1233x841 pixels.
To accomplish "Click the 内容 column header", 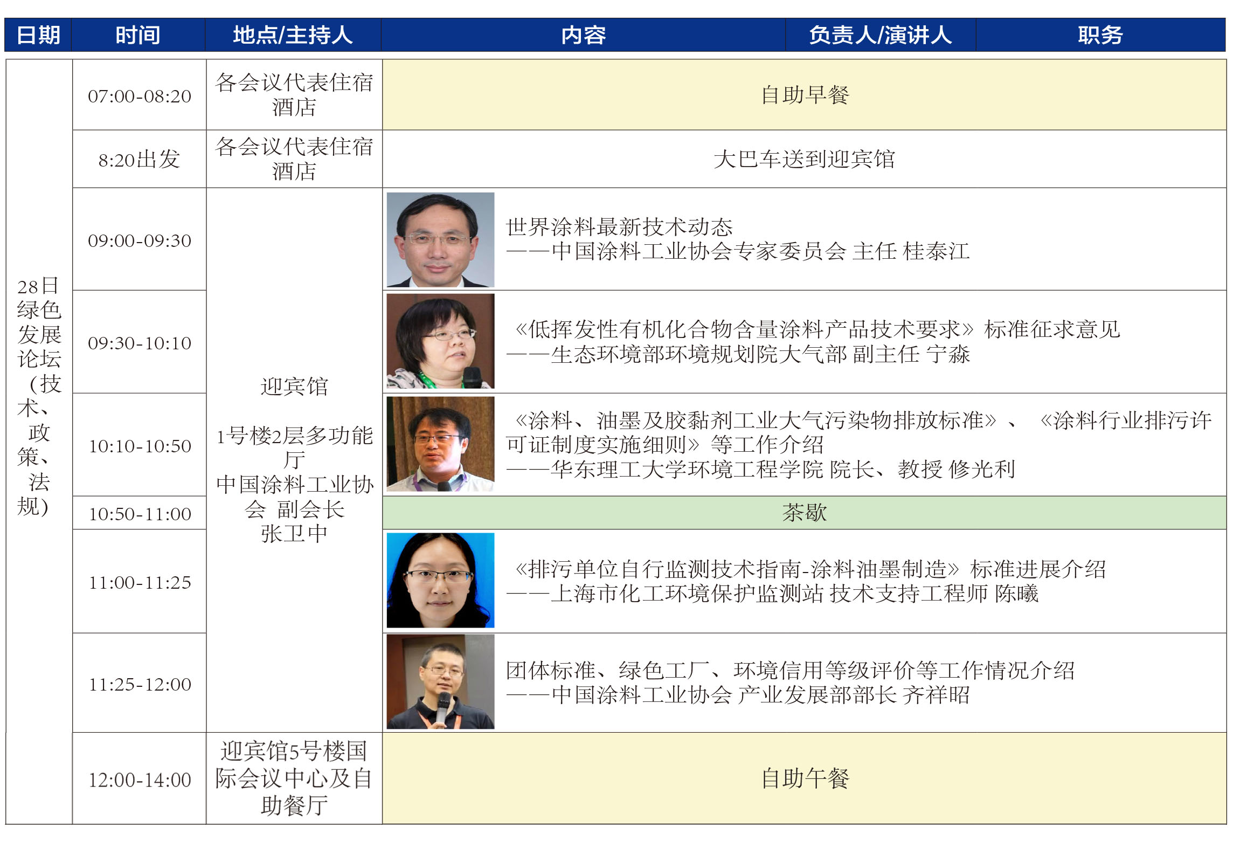I will pos(583,35).
